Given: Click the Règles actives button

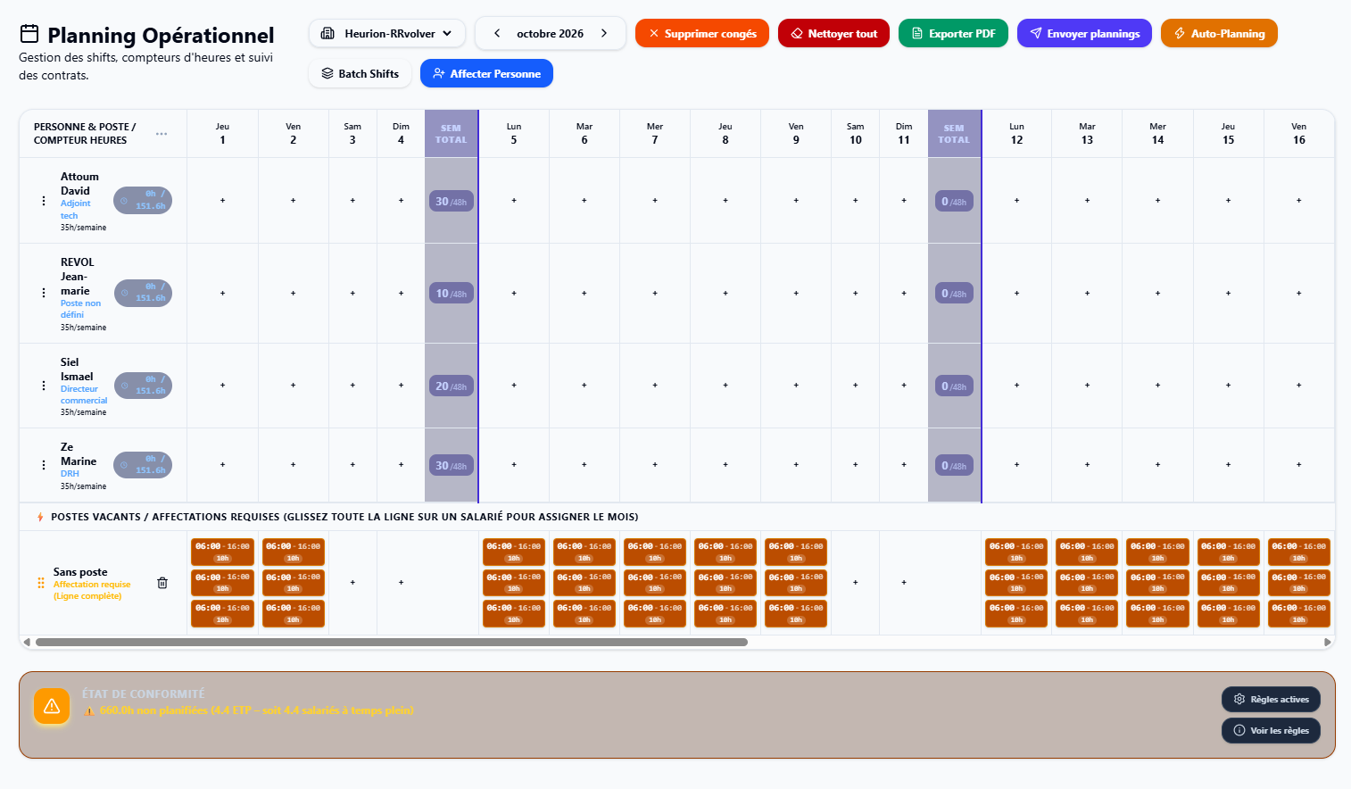Looking at the screenshot, I should click(x=1271, y=699).
